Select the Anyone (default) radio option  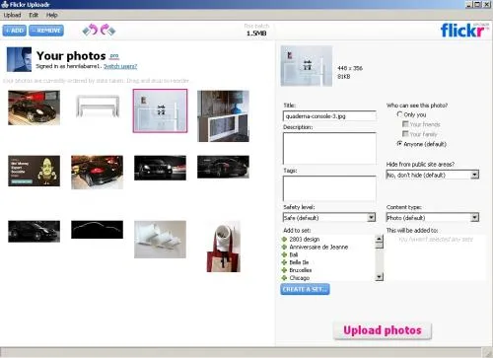coord(399,144)
